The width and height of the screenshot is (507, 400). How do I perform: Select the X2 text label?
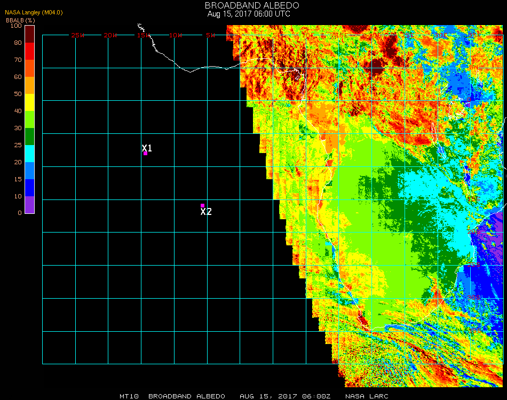[206, 212]
